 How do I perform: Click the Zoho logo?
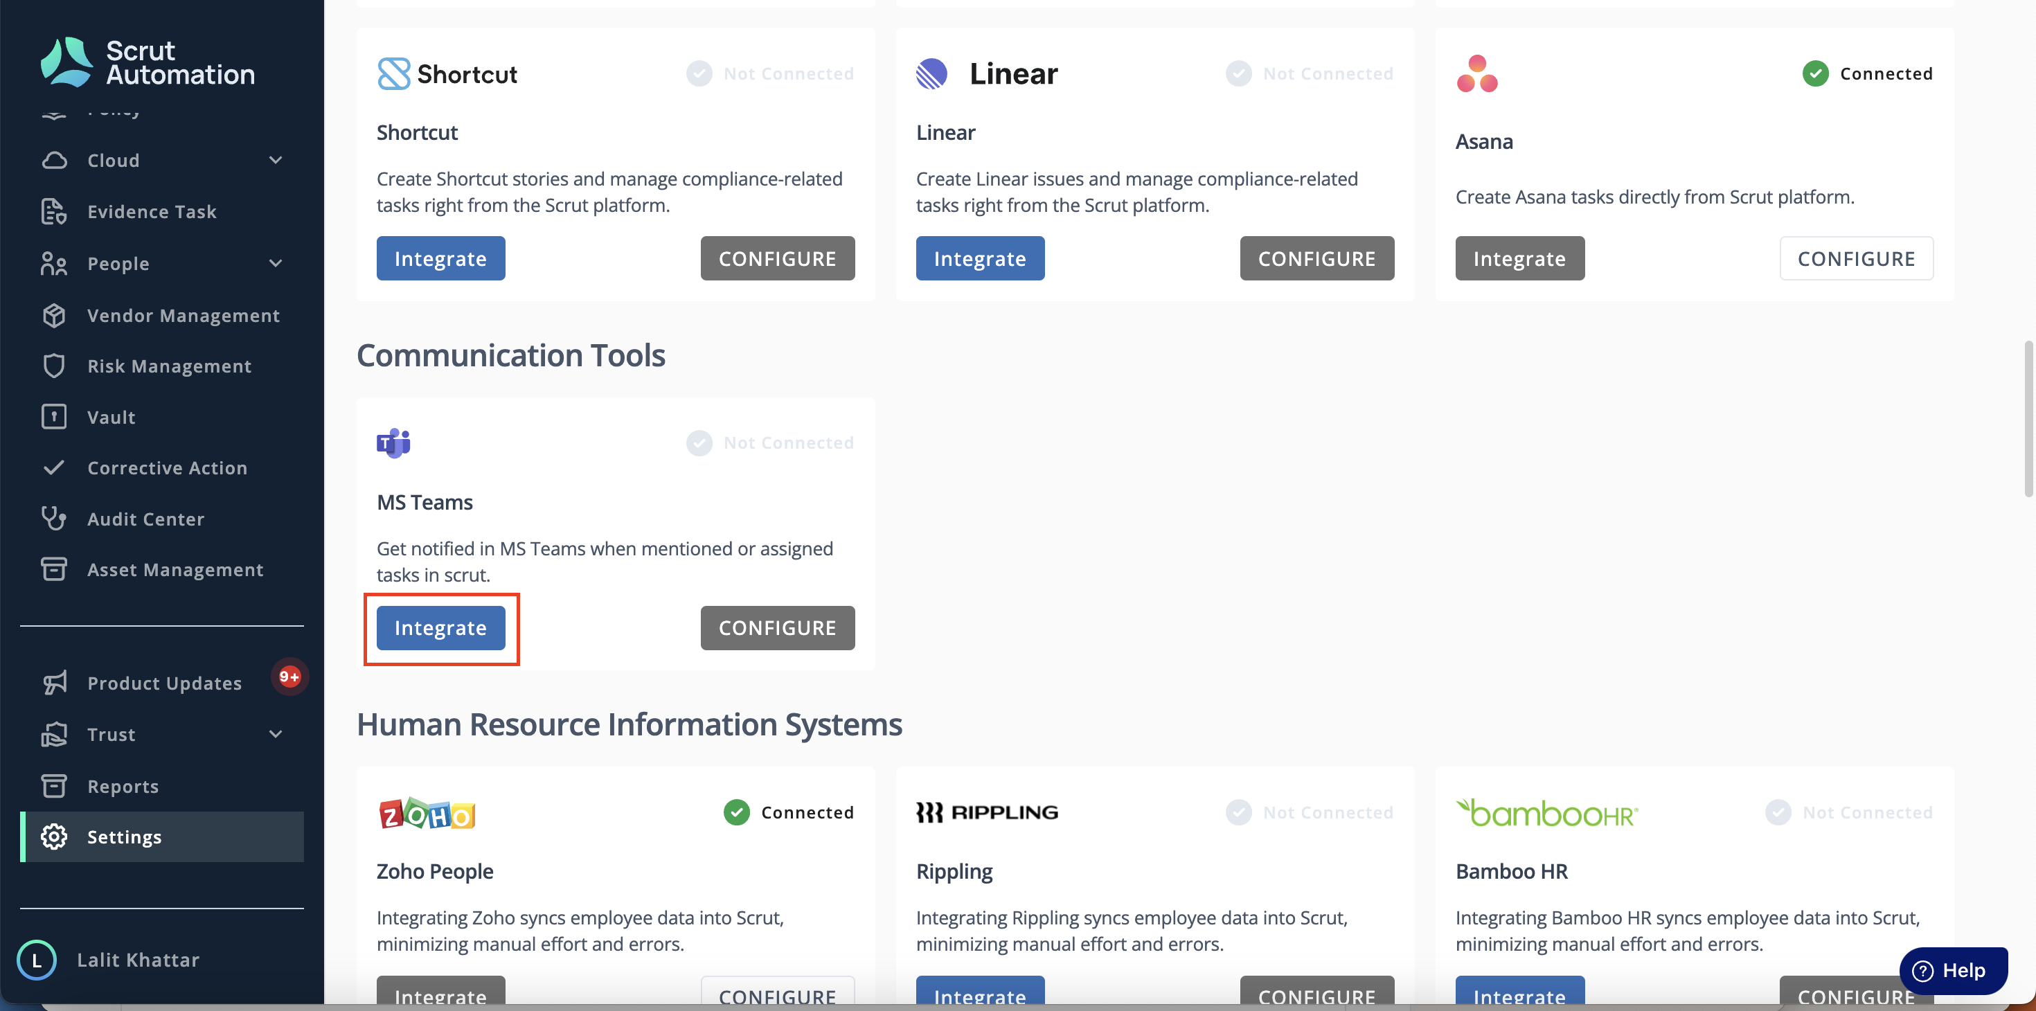[427, 812]
